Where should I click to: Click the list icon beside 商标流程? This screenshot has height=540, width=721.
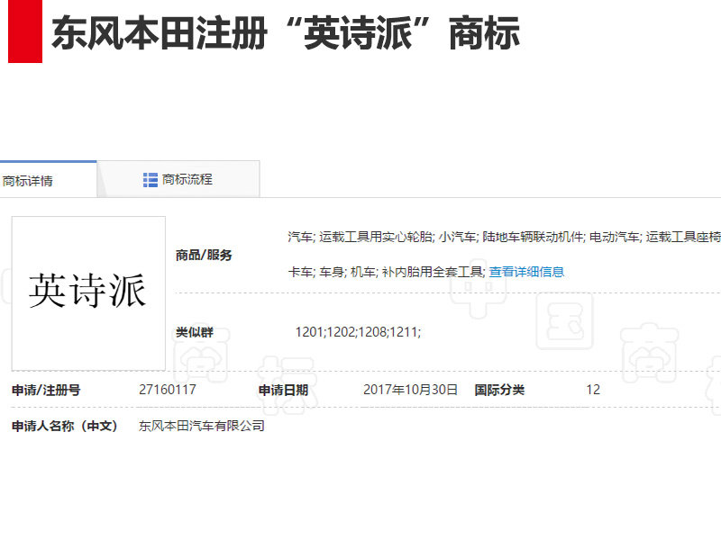(151, 180)
